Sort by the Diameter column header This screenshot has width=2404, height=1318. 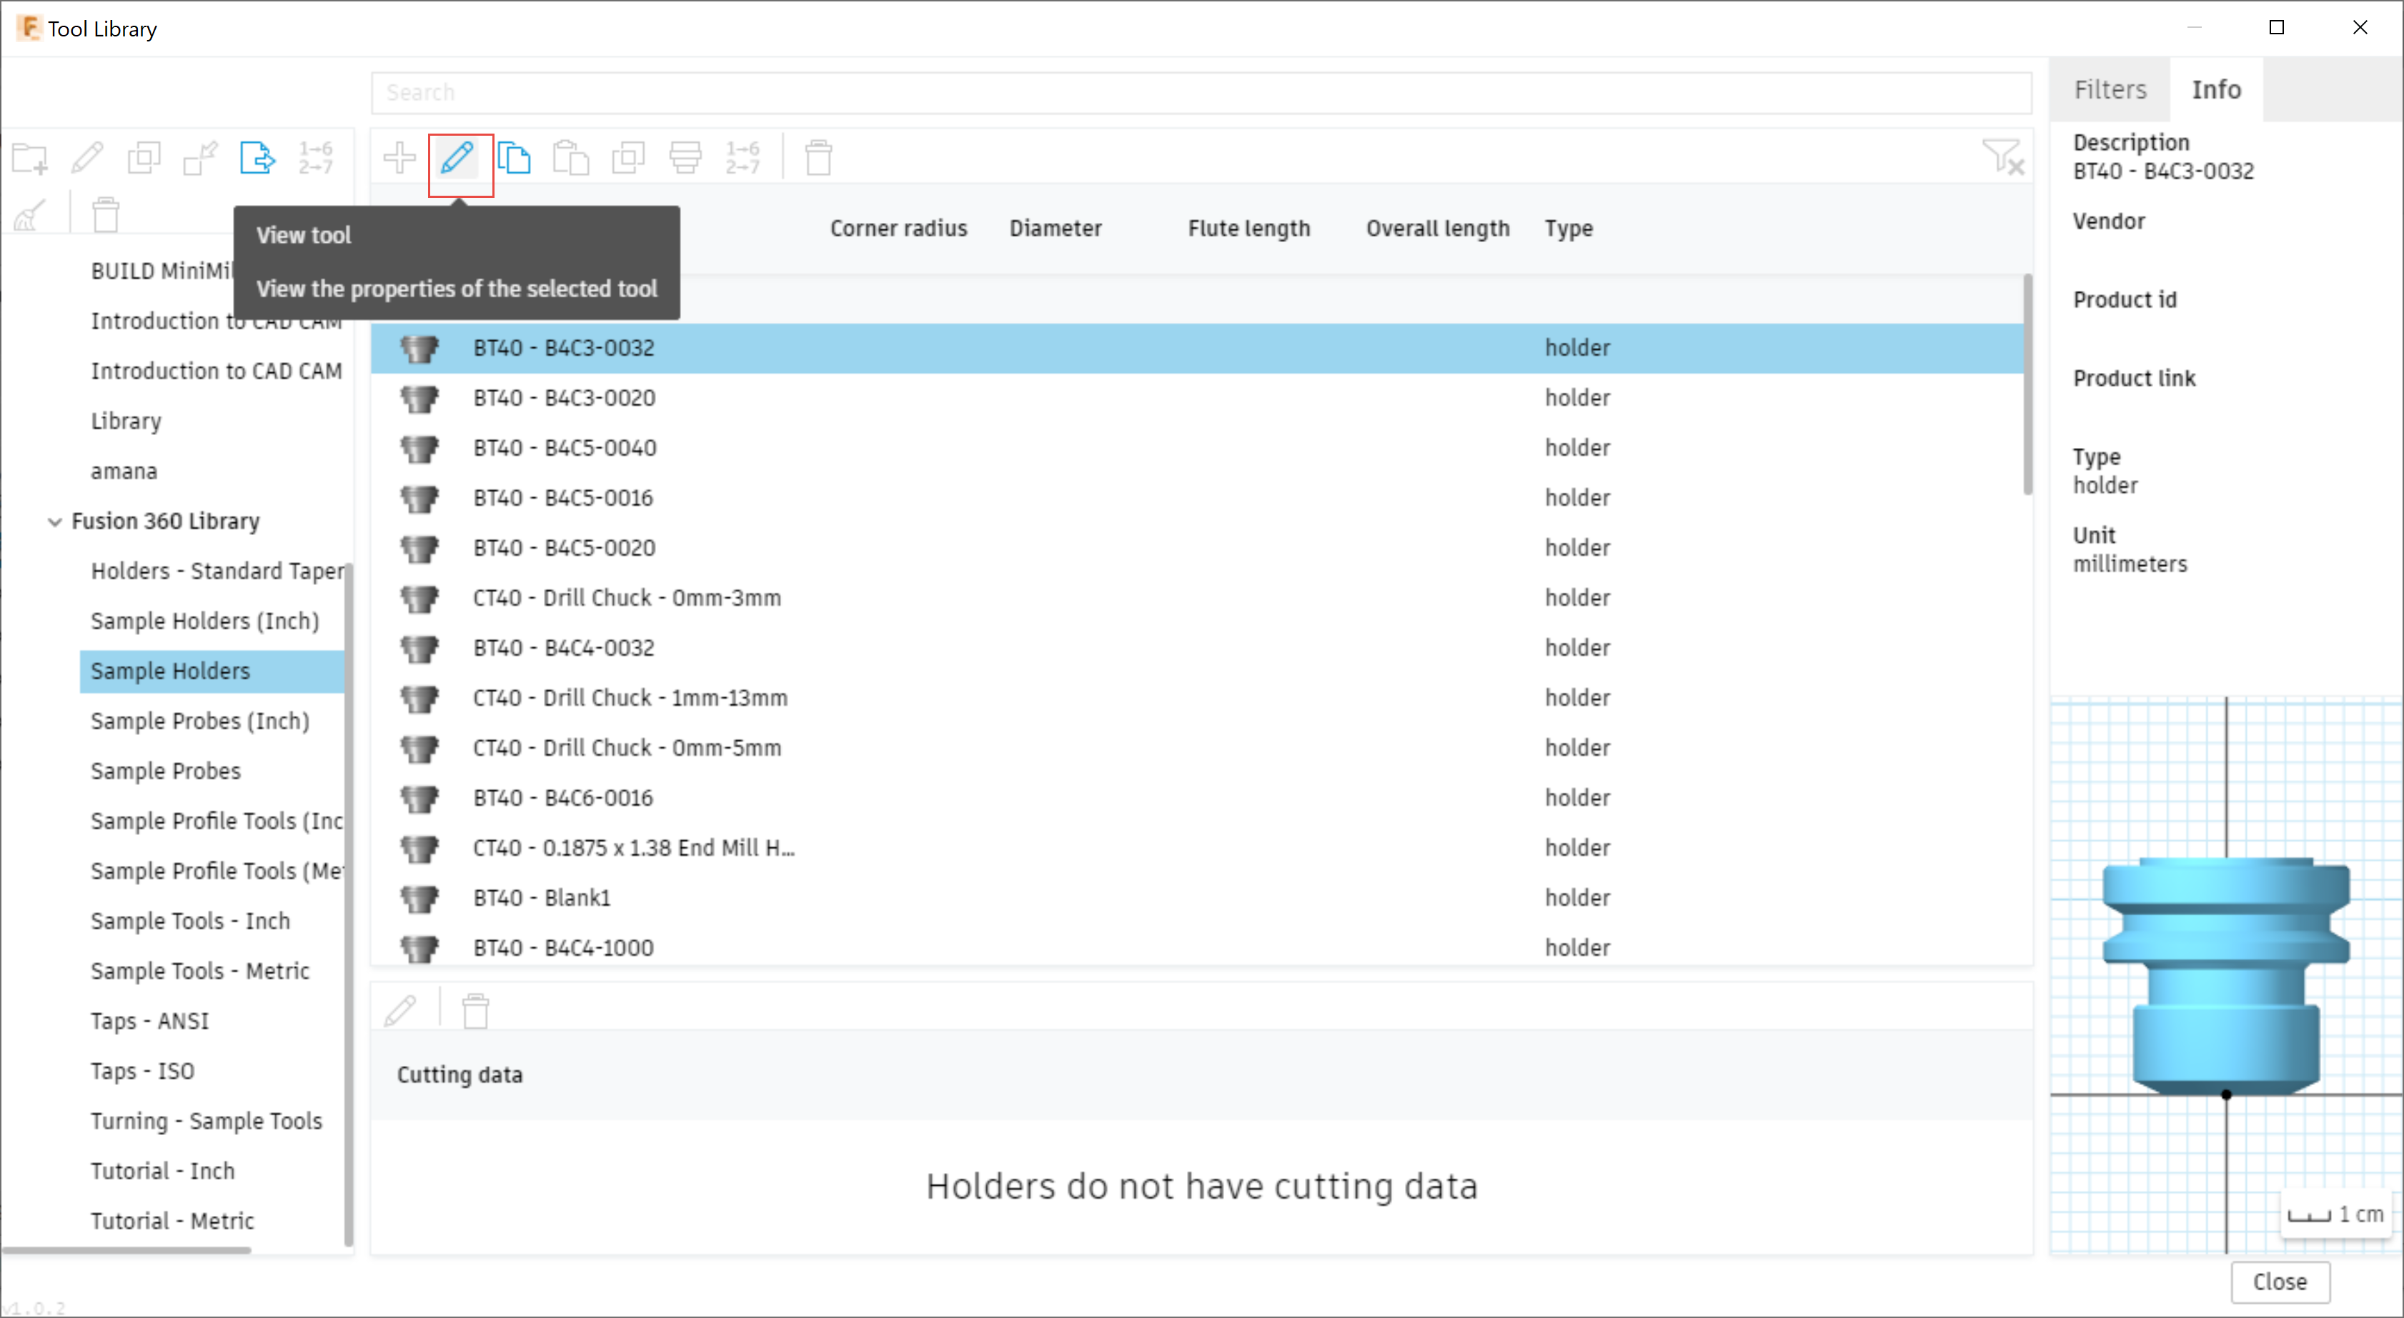(x=1056, y=229)
